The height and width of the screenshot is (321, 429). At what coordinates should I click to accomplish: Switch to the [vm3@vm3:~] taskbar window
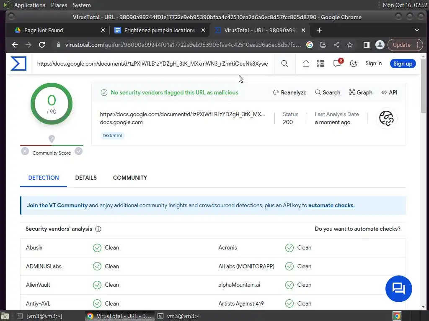(40, 316)
